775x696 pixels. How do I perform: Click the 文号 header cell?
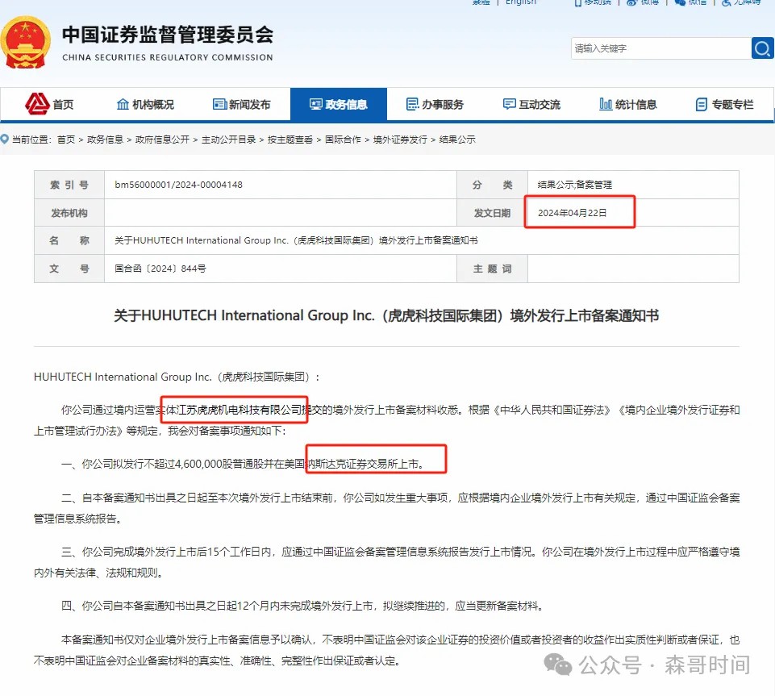pos(69,269)
